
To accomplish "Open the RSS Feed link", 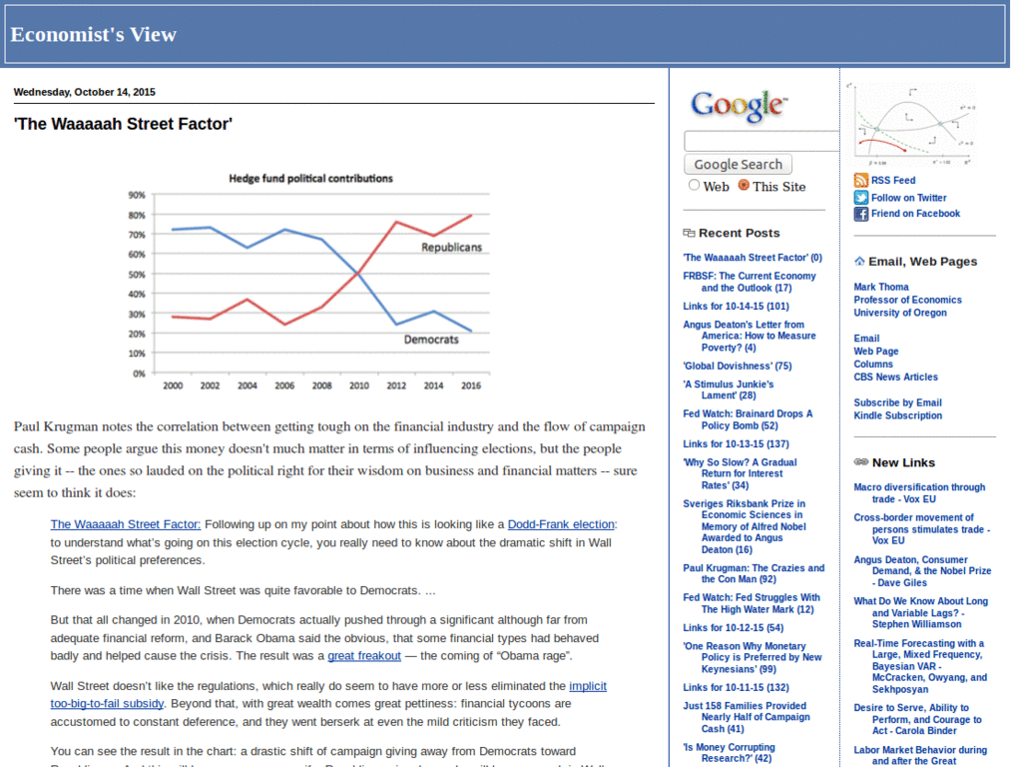I will [x=893, y=180].
